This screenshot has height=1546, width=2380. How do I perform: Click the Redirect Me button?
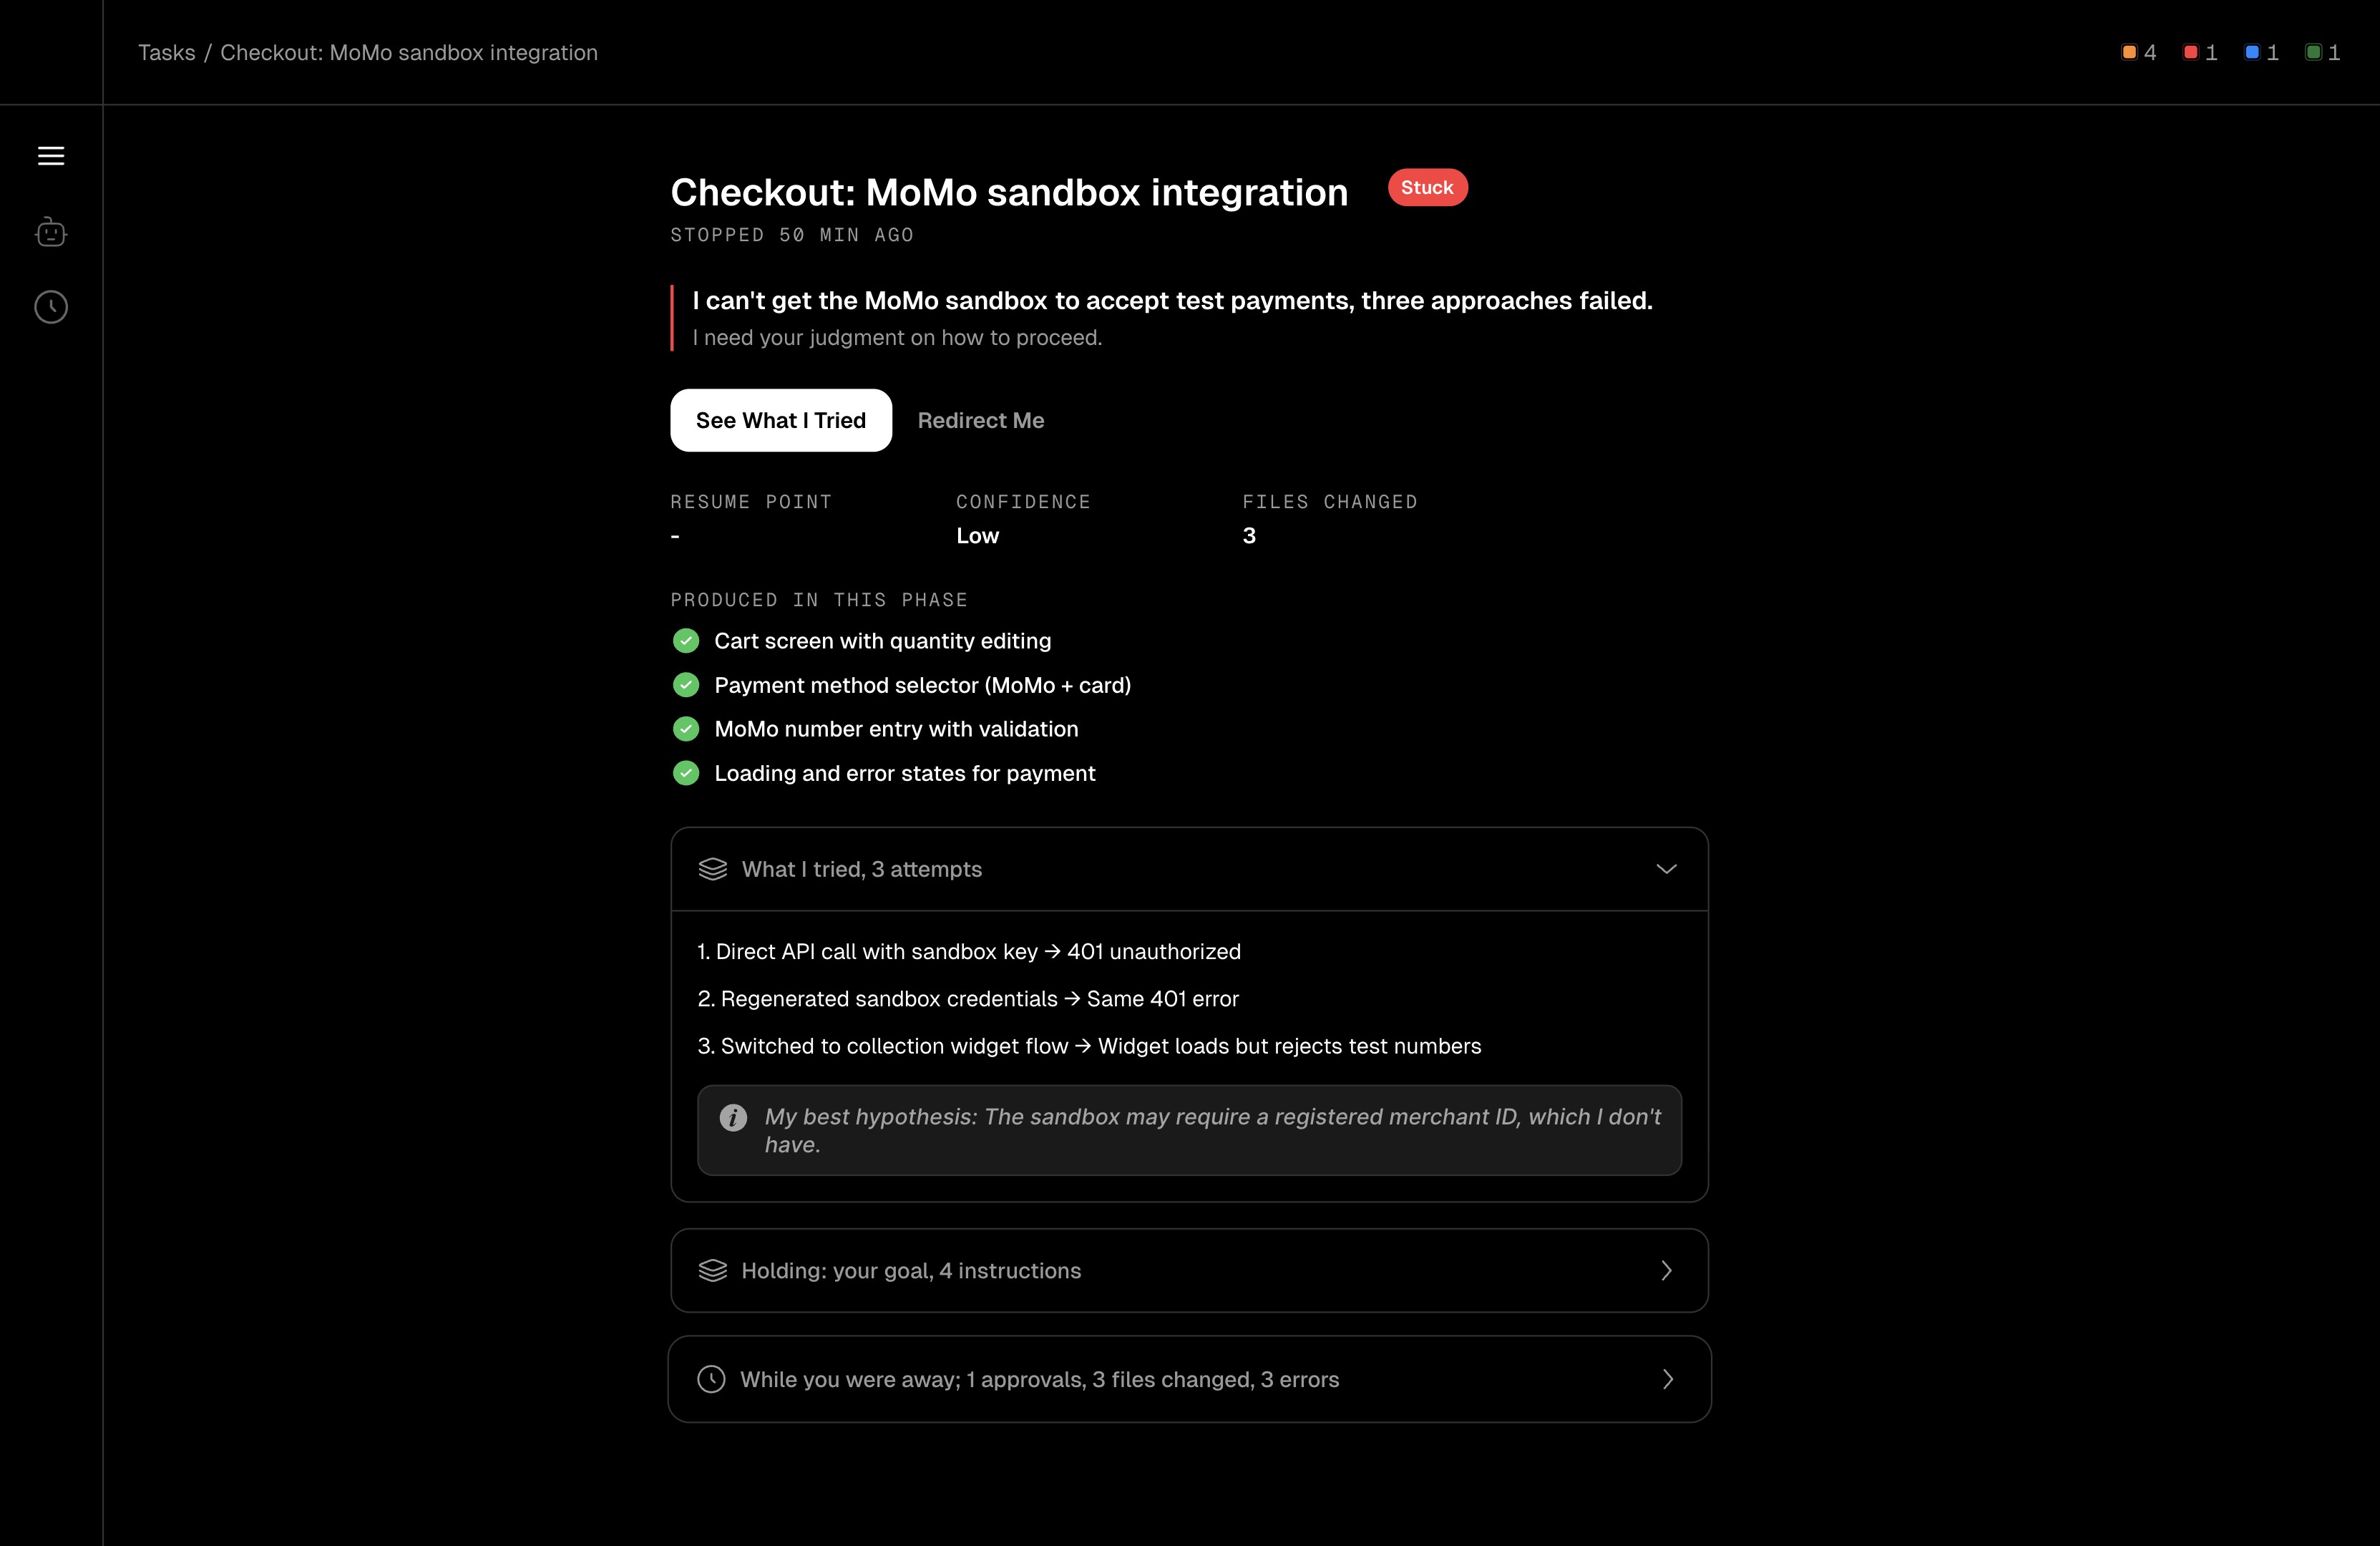point(981,420)
